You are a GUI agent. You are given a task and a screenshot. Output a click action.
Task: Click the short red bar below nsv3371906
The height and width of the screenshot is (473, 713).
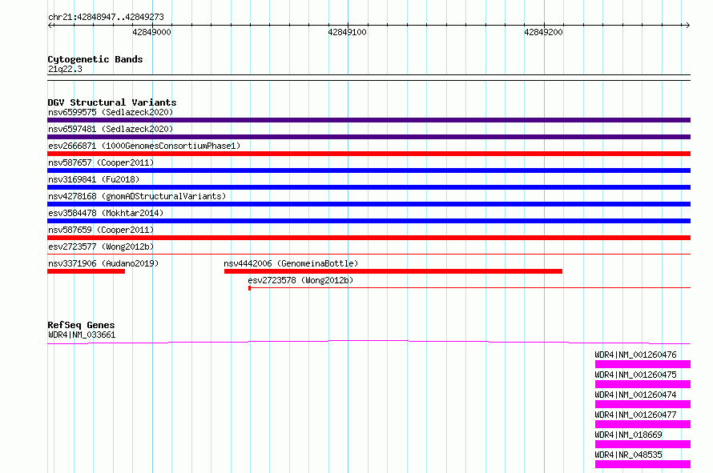(86, 271)
